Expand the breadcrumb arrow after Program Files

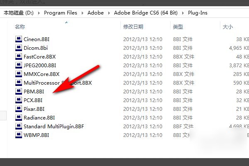pyautogui.click(x=83, y=13)
